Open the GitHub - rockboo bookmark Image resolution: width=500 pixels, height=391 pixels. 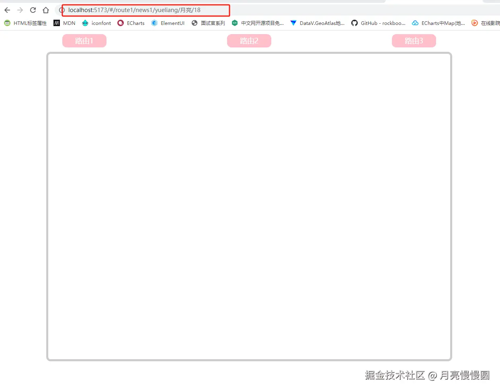(x=378, y=23)
